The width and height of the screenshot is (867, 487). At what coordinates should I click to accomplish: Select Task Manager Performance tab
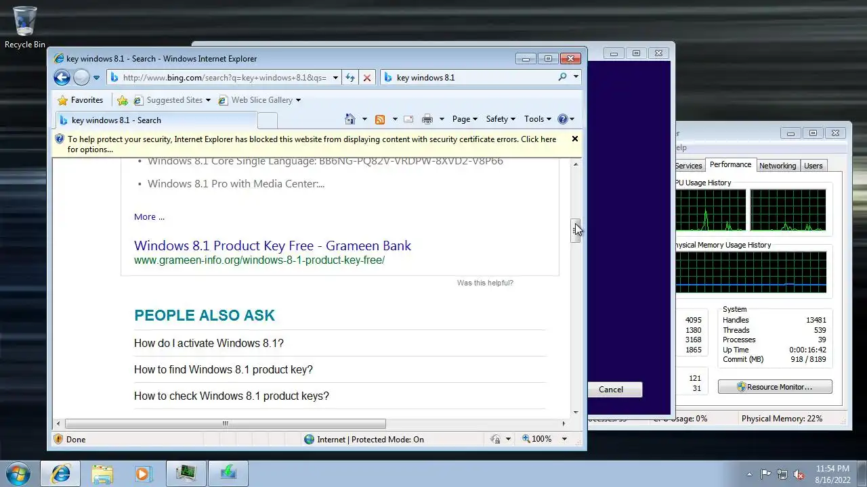pos(730,164)
